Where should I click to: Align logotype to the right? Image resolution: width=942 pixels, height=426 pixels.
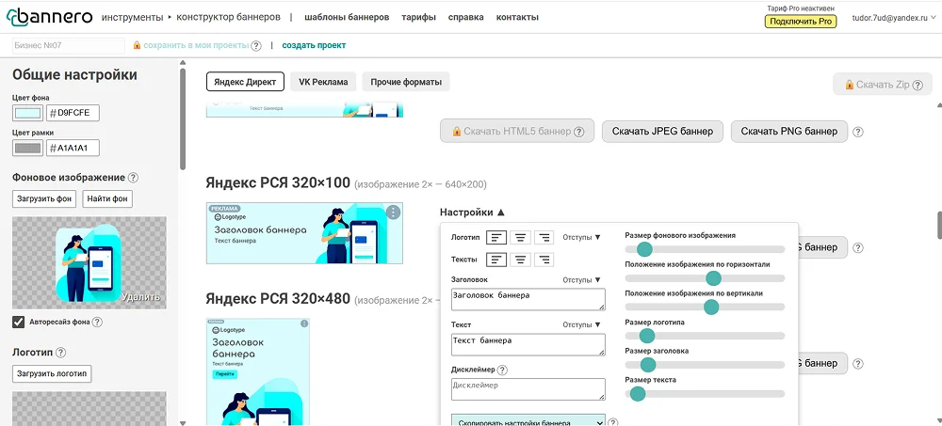click(544, 238)
